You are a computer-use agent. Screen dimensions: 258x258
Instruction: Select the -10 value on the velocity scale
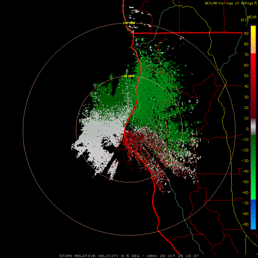[x=245, y=140]
